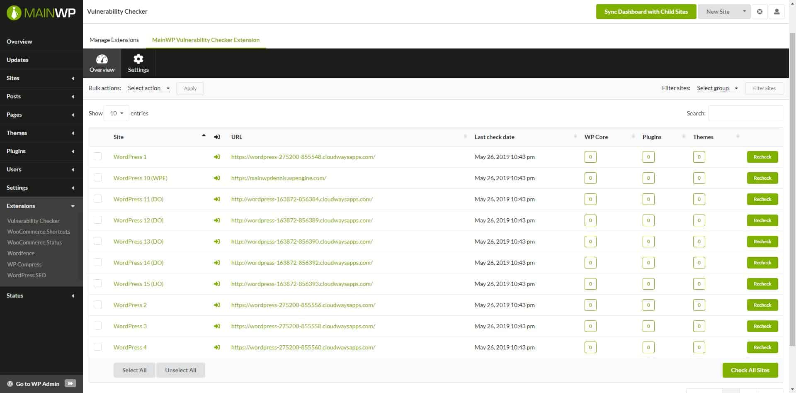The width and height of the screenshot is (796, 393).
Task: Check the checkbox for WordPress 1
Action: point(97,156)
